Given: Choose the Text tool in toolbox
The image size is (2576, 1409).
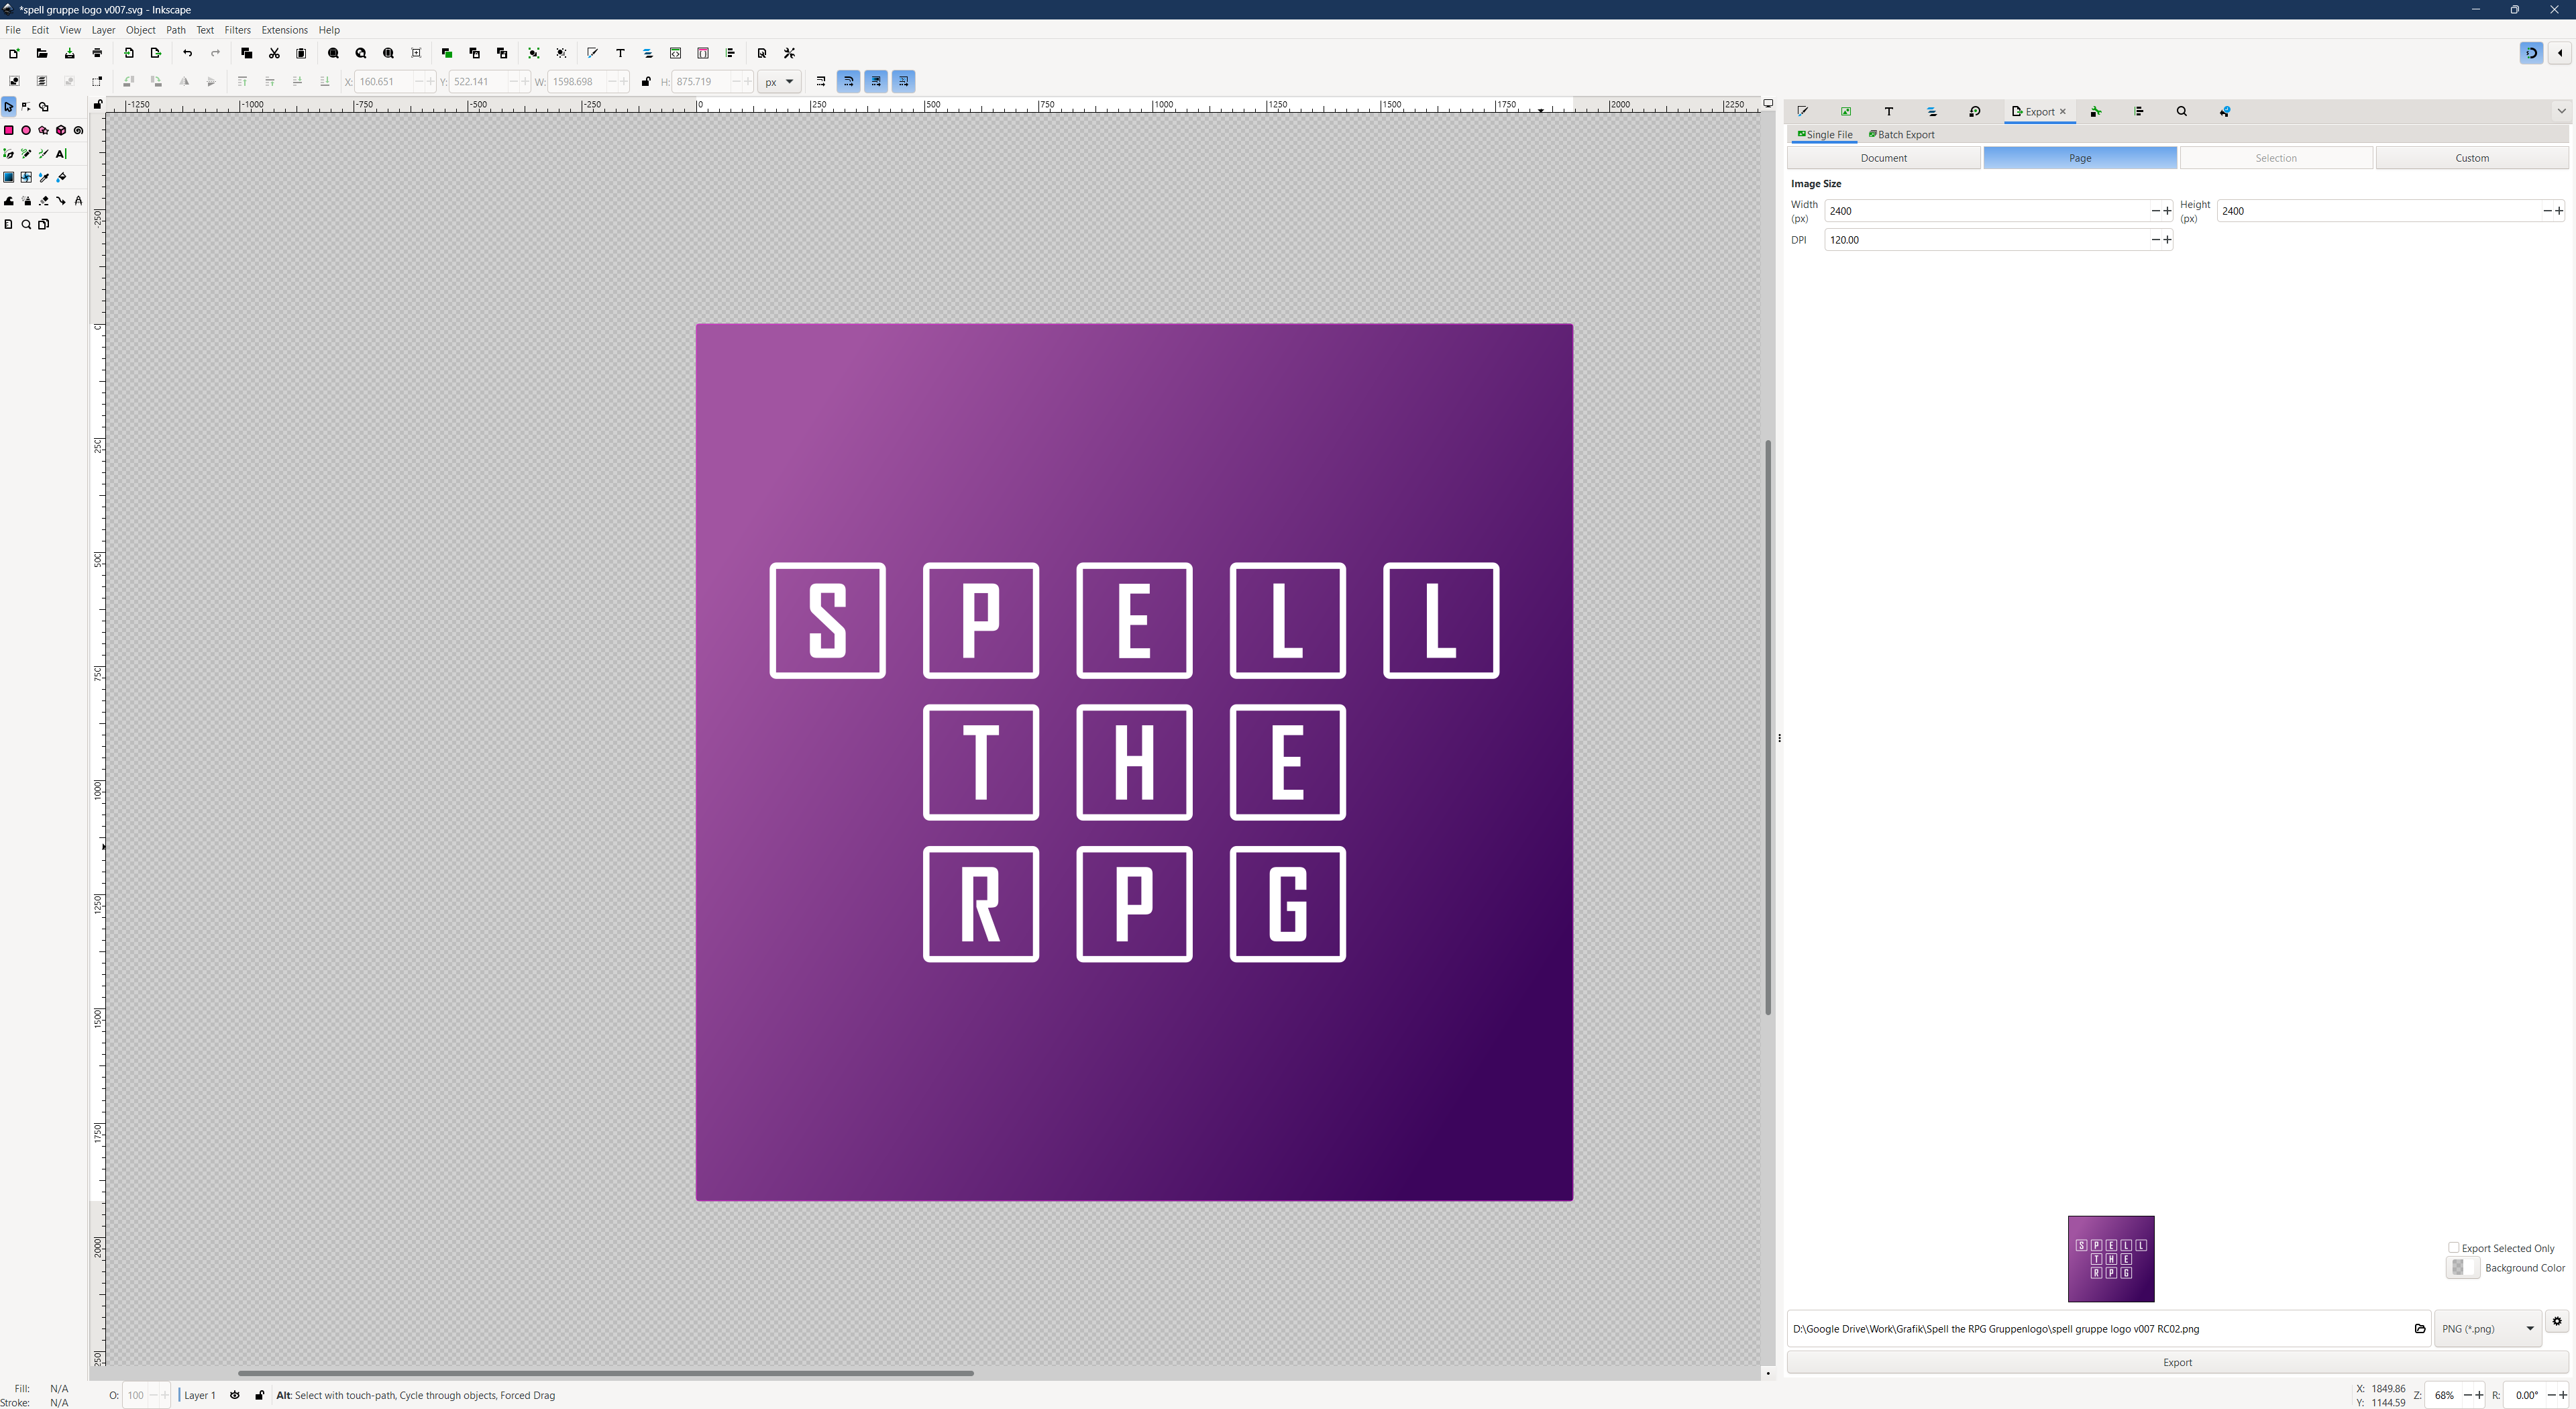Looking at the screenshot, I should pos(61,154).
